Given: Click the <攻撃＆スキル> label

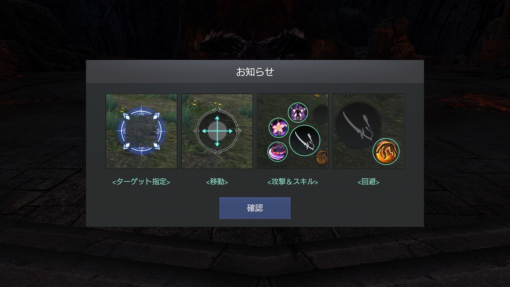Looking at the screenshot, I should [x=293, y=182].
